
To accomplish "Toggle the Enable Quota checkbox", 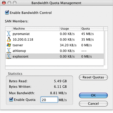I will click(x=11, y=99).
